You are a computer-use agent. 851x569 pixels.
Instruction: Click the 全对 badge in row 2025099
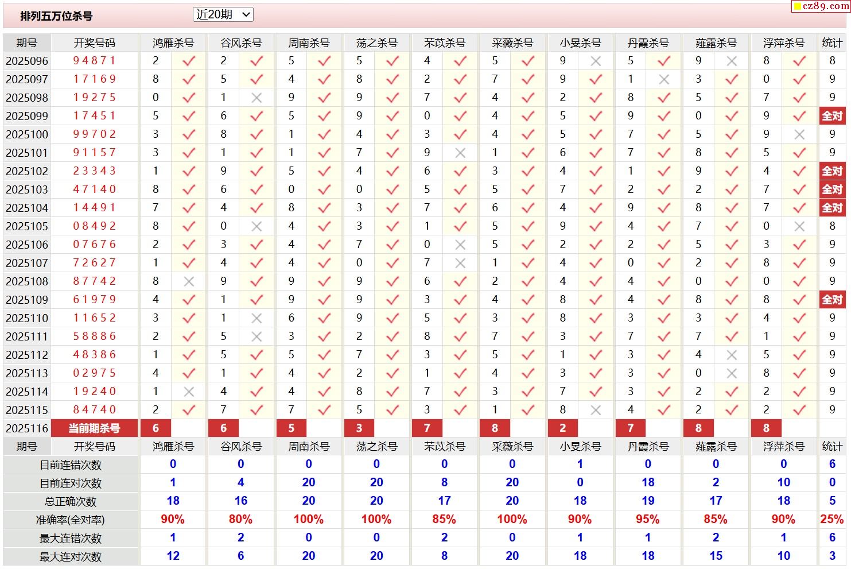click(831, 116)
